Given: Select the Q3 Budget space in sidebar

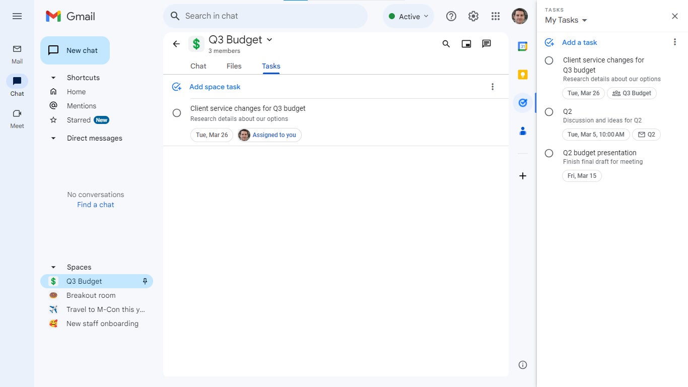Looking at the screenshot, I should (x=97, y=281).
